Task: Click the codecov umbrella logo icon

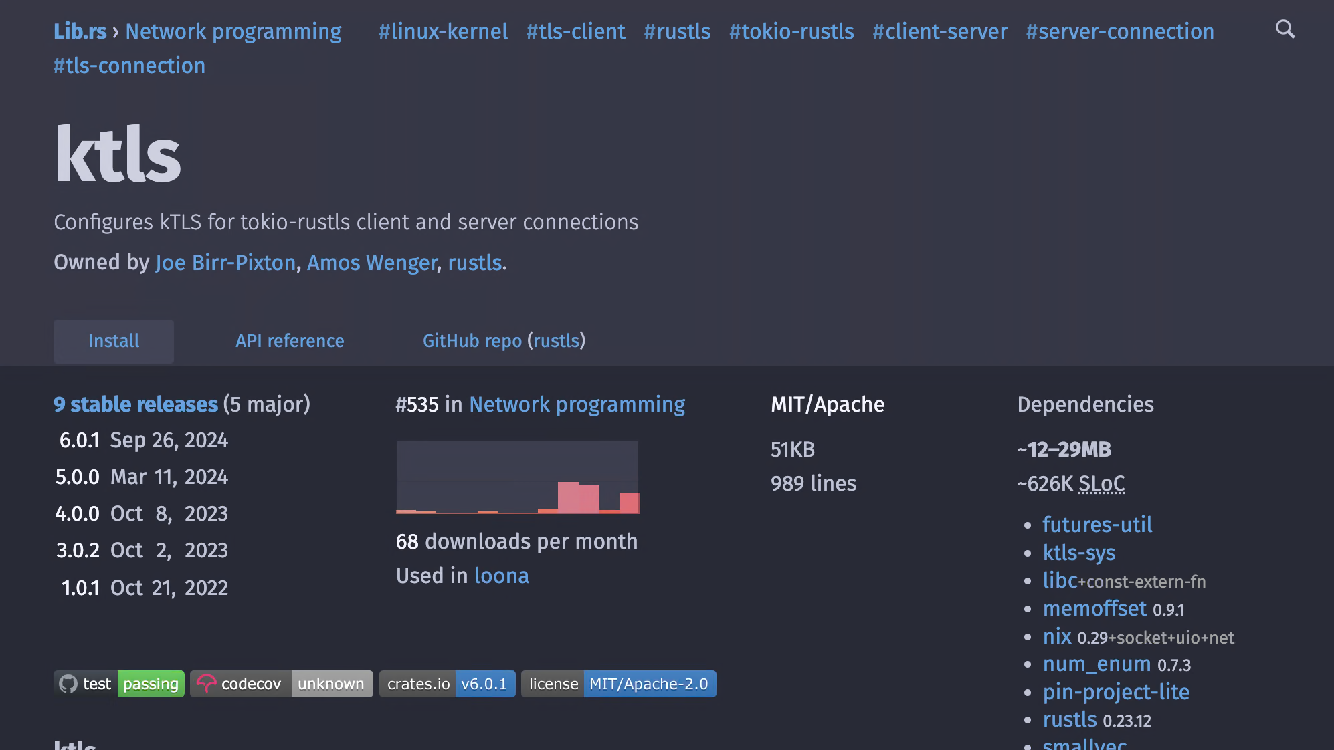Action: [x=207, y=683]
